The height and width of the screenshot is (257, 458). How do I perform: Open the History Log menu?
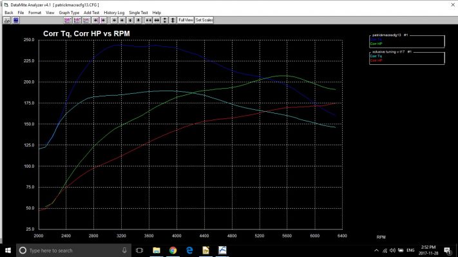point(114,13)
